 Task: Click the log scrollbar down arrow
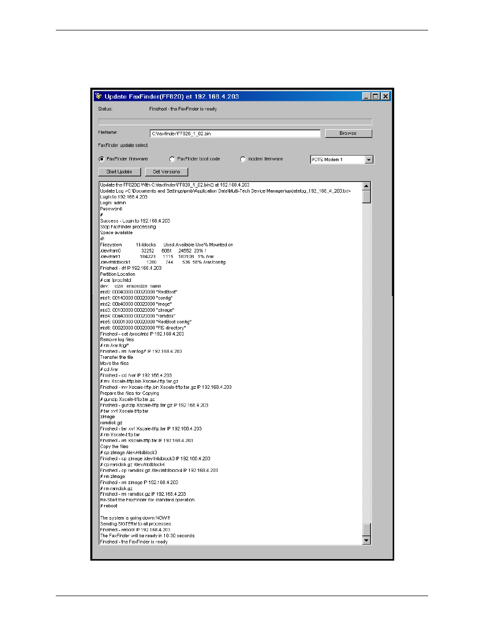[367, 540]
